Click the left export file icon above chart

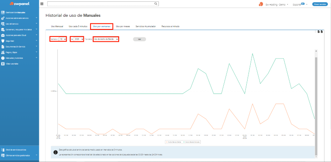pyautogui.click(x=319, y=32)
